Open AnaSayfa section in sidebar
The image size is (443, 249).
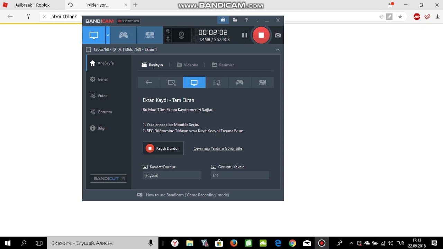point(109,63)
